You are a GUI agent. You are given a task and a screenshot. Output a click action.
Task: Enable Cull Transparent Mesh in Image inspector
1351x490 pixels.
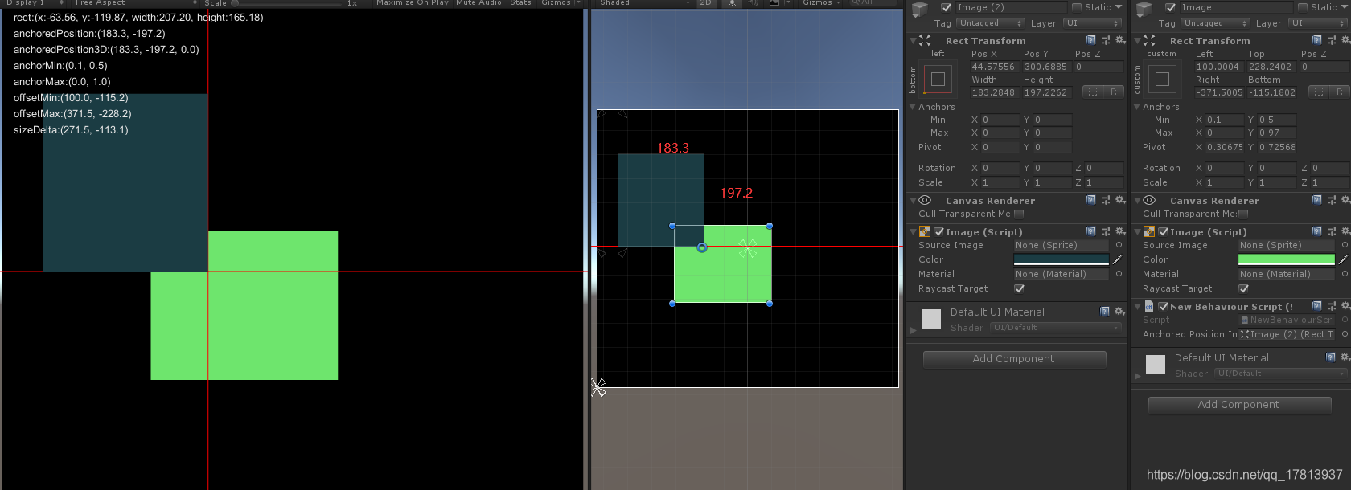coord(1243,214)
